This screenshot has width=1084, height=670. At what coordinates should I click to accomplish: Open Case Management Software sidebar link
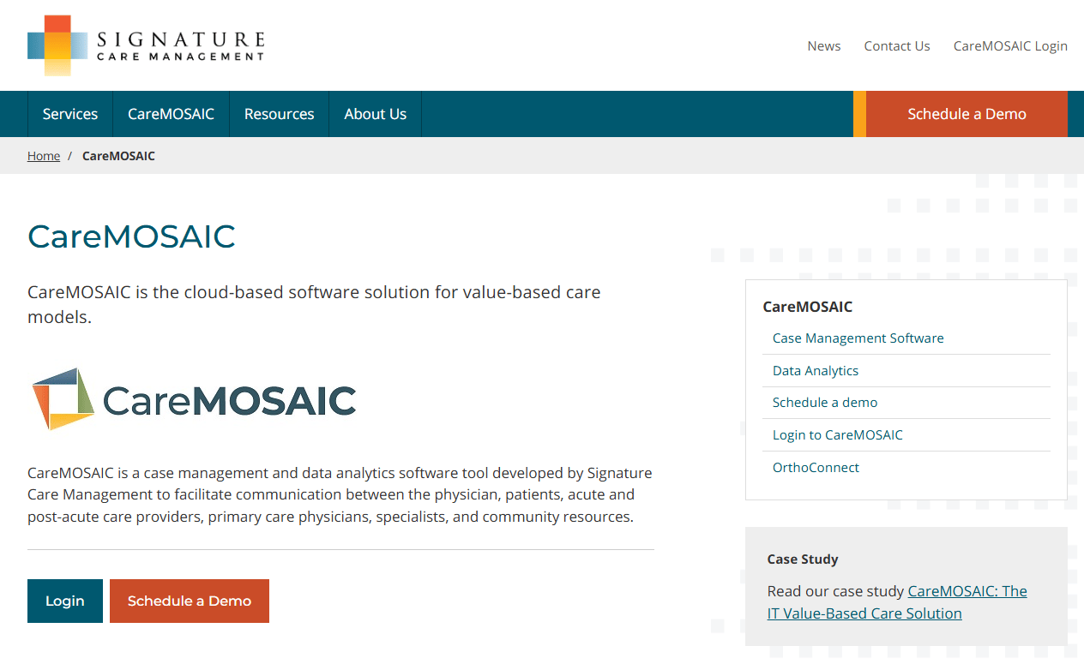[x=858, y=338]
